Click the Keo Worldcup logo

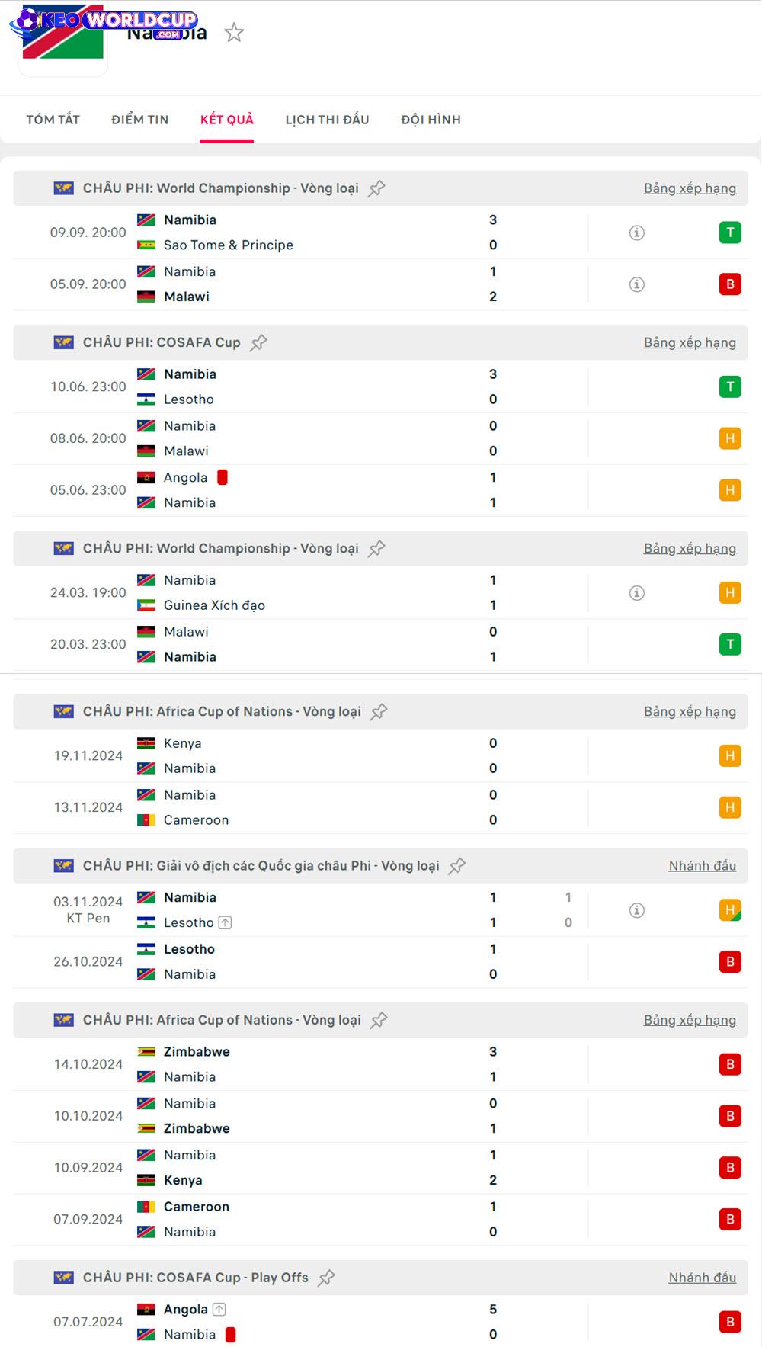(104, 21)
